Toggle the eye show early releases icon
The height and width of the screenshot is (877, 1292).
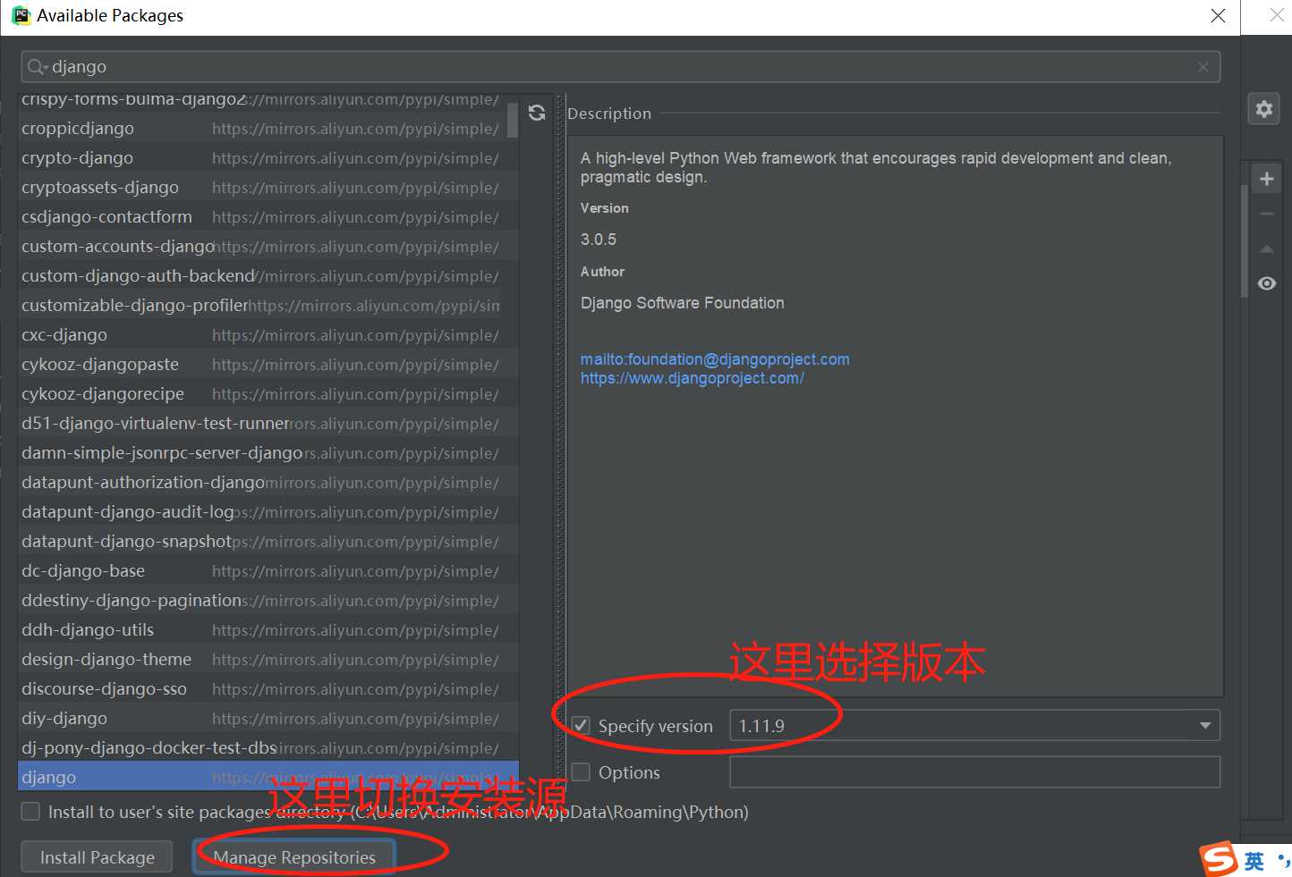pos(1267,283)
